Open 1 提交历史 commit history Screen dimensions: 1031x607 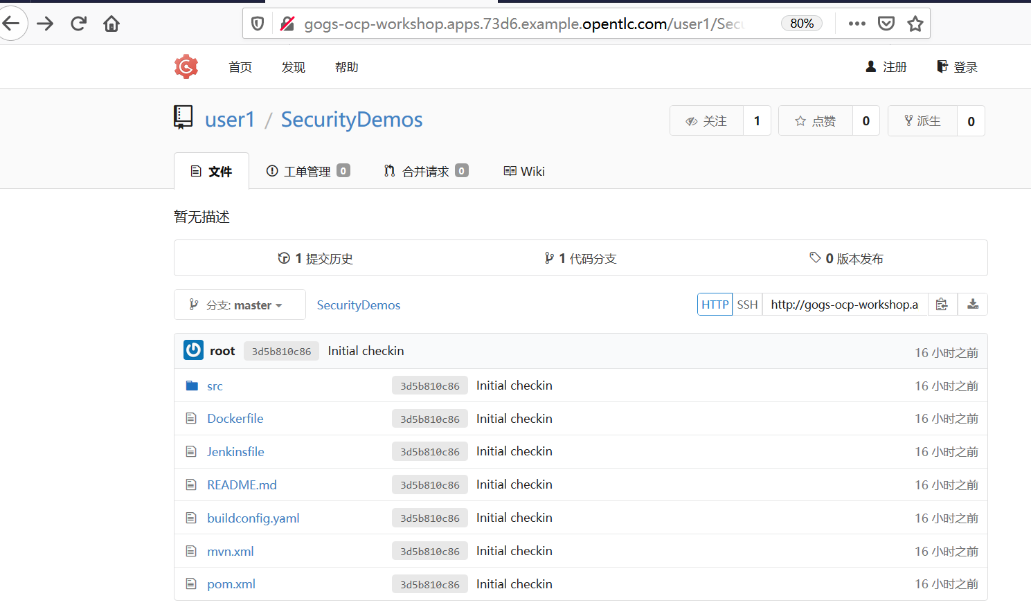click(x=315, y=258)
